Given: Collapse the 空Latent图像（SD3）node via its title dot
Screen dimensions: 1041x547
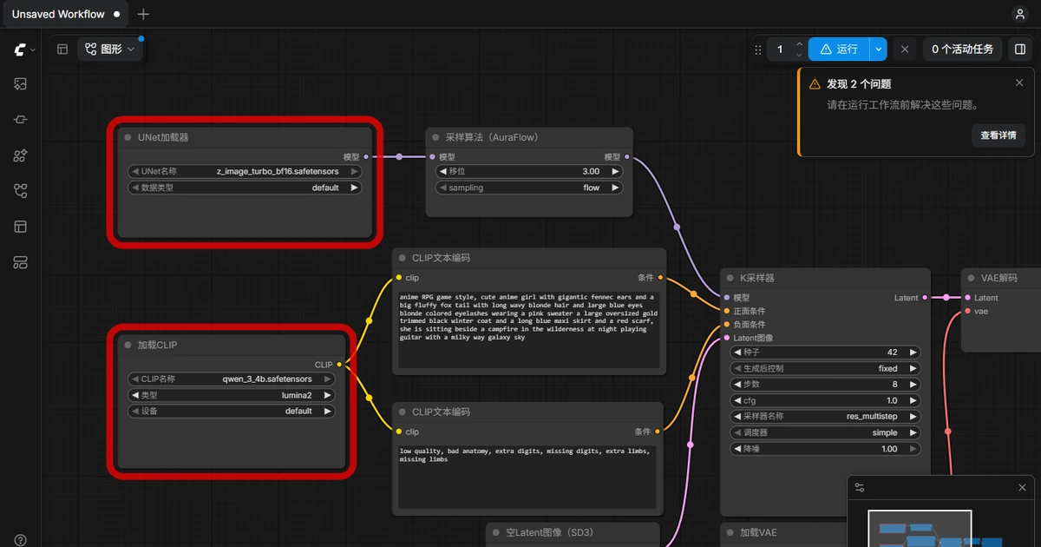Looking at the screenshot, I should 497,532.
